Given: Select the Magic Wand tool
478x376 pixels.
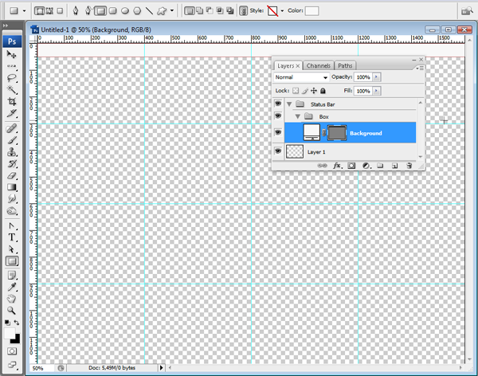Looking at the screenshot, I should click(12, 90).
